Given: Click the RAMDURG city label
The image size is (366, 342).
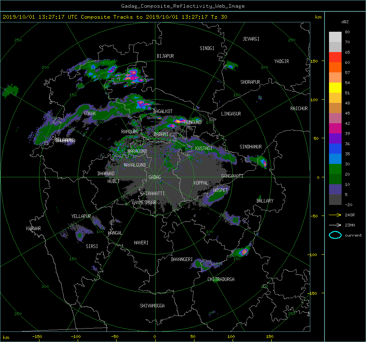Looking at the screenshot, I should [x=130, y=132].
